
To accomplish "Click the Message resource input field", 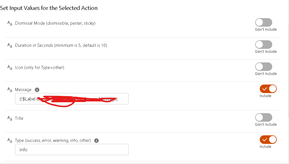I will coord(72,99).
